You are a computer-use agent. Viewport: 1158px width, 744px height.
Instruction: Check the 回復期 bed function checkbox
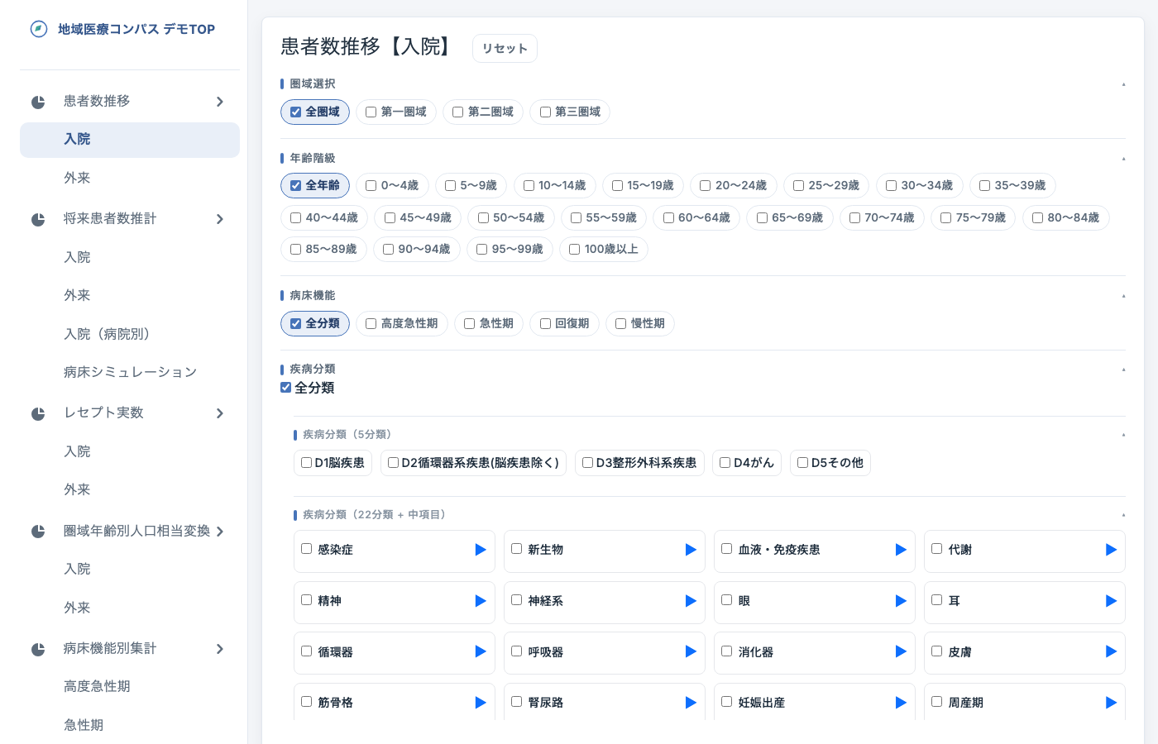(x=545, y=324)
